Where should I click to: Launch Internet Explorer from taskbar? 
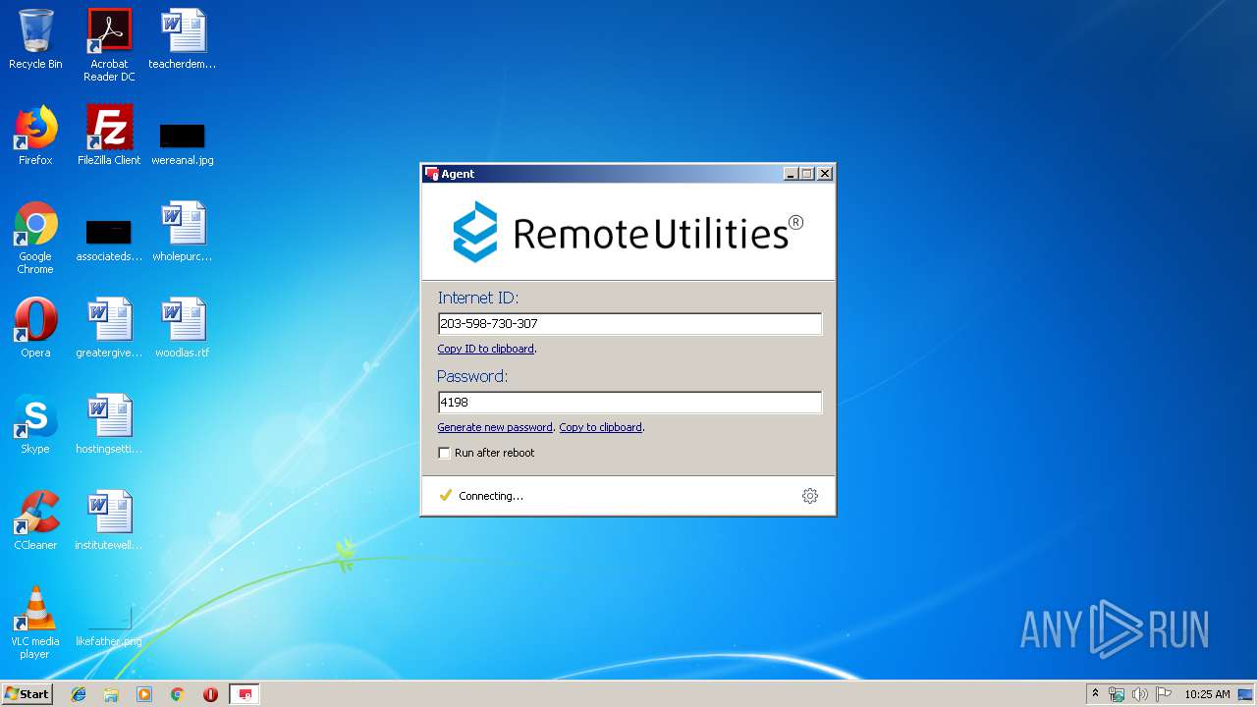click(79, 694)
